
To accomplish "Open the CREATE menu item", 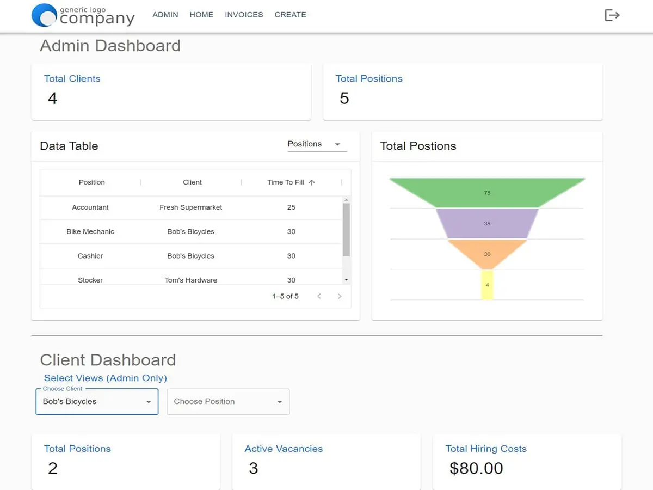I will point(290,15).
